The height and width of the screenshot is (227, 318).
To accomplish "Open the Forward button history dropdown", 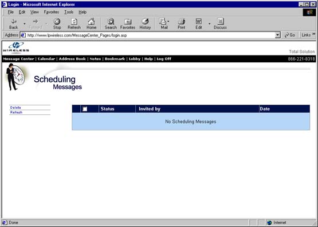I will click(46, 24).
